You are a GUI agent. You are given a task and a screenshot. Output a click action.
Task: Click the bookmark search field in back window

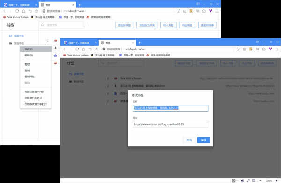pos(61,25)
